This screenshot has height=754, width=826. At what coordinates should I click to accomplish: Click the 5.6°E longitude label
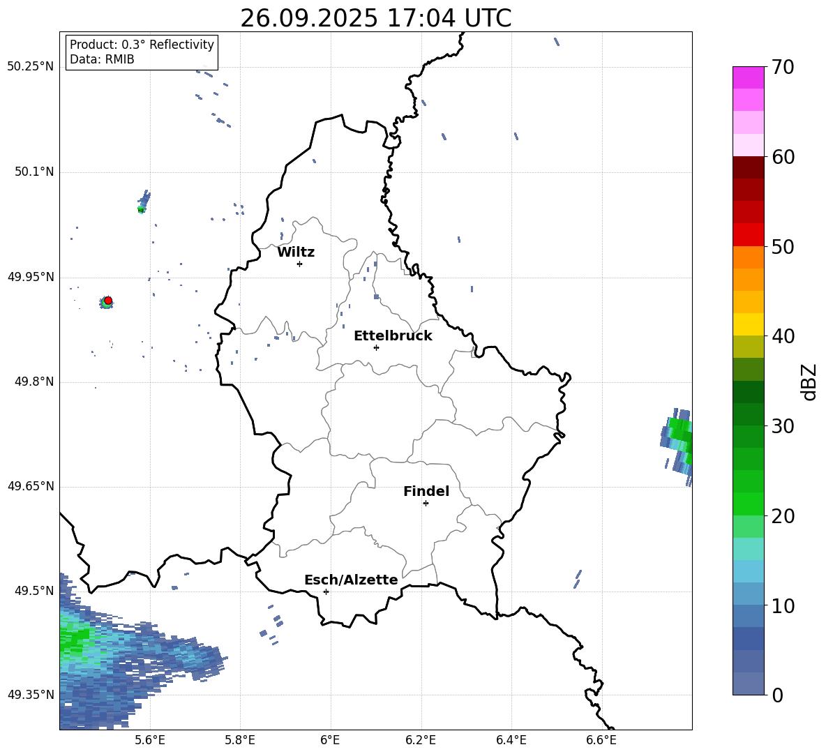(150, 740)
